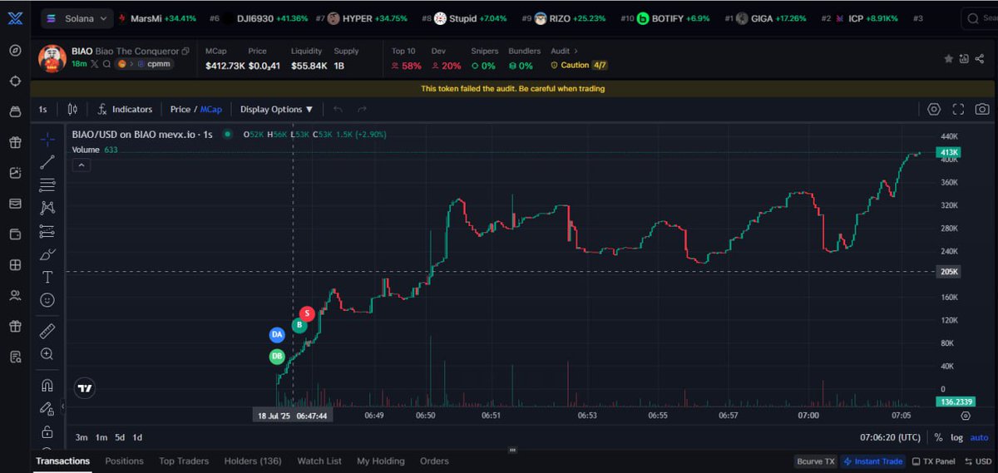This screenshot has width=998, height=473.
Task: Click the X logo at top left
Action: pyautogui.click(x=15, y=17)
